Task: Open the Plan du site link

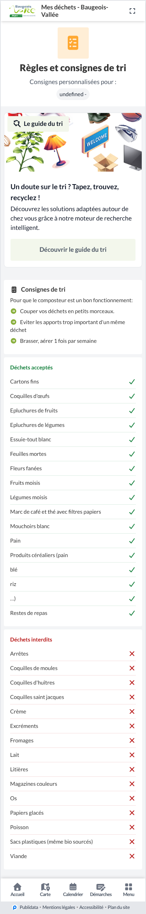Action: (119, 907)
